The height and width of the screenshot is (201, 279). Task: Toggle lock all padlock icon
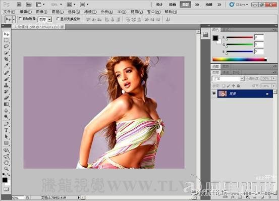(239, 86)
